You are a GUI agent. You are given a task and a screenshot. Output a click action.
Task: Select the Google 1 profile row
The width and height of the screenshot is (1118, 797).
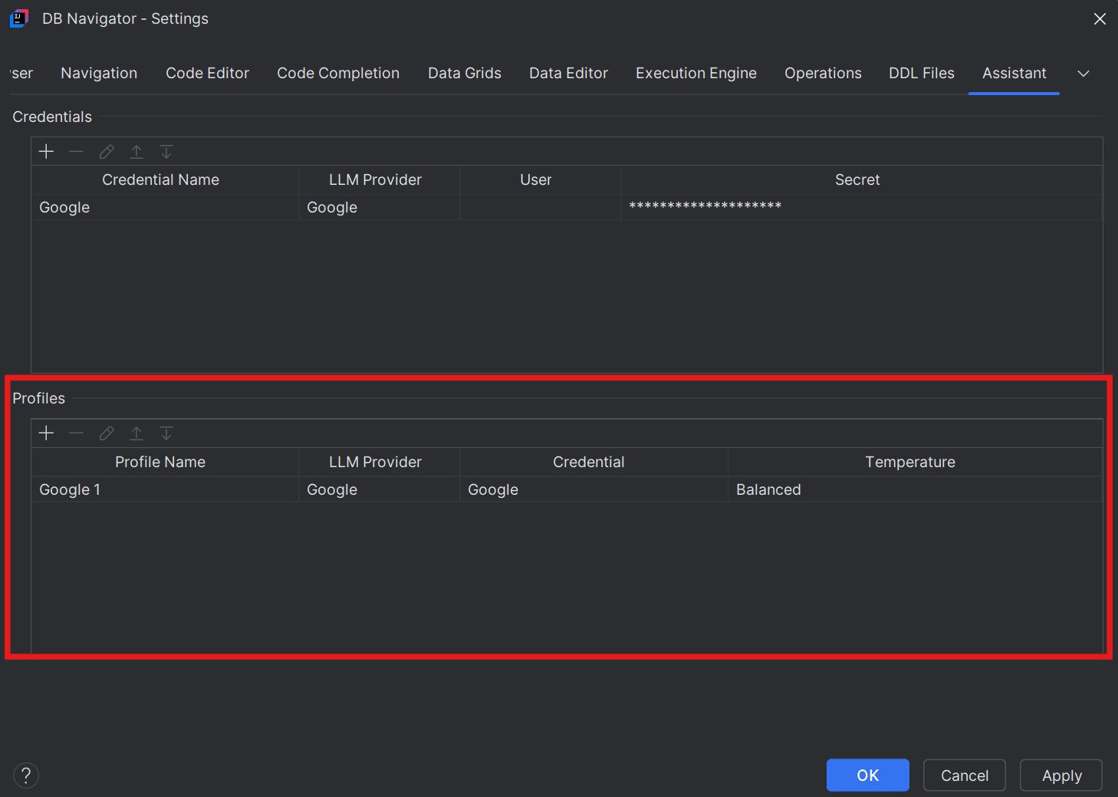[567, 489]
